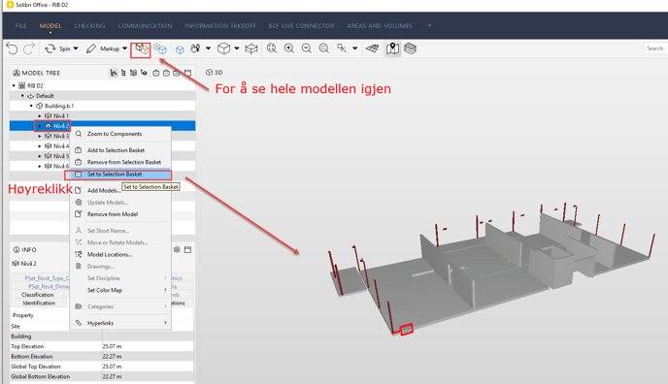
Task: Maximize the Info panel window icon
Action: [x=188, y=249]
